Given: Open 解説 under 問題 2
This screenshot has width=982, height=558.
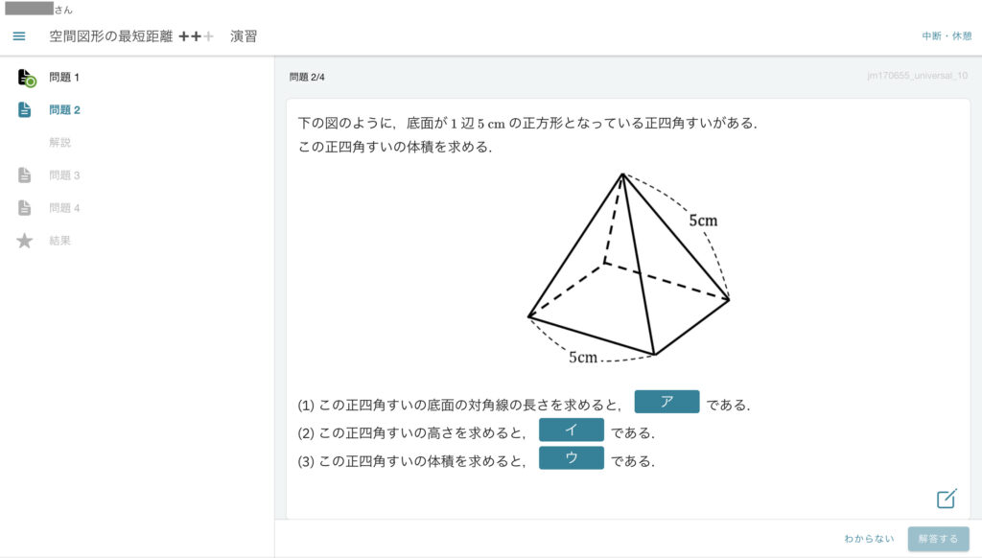Looking at the screenshot, I should tap(60, 142).
